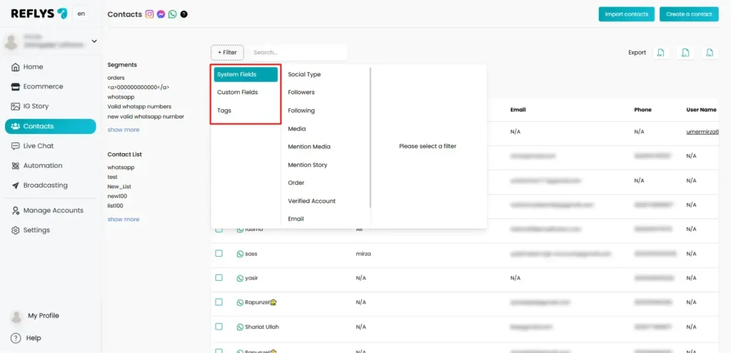Tick the checkbox for contact sass
This screenshot has height=353, width=731.
tap(218, 253)
